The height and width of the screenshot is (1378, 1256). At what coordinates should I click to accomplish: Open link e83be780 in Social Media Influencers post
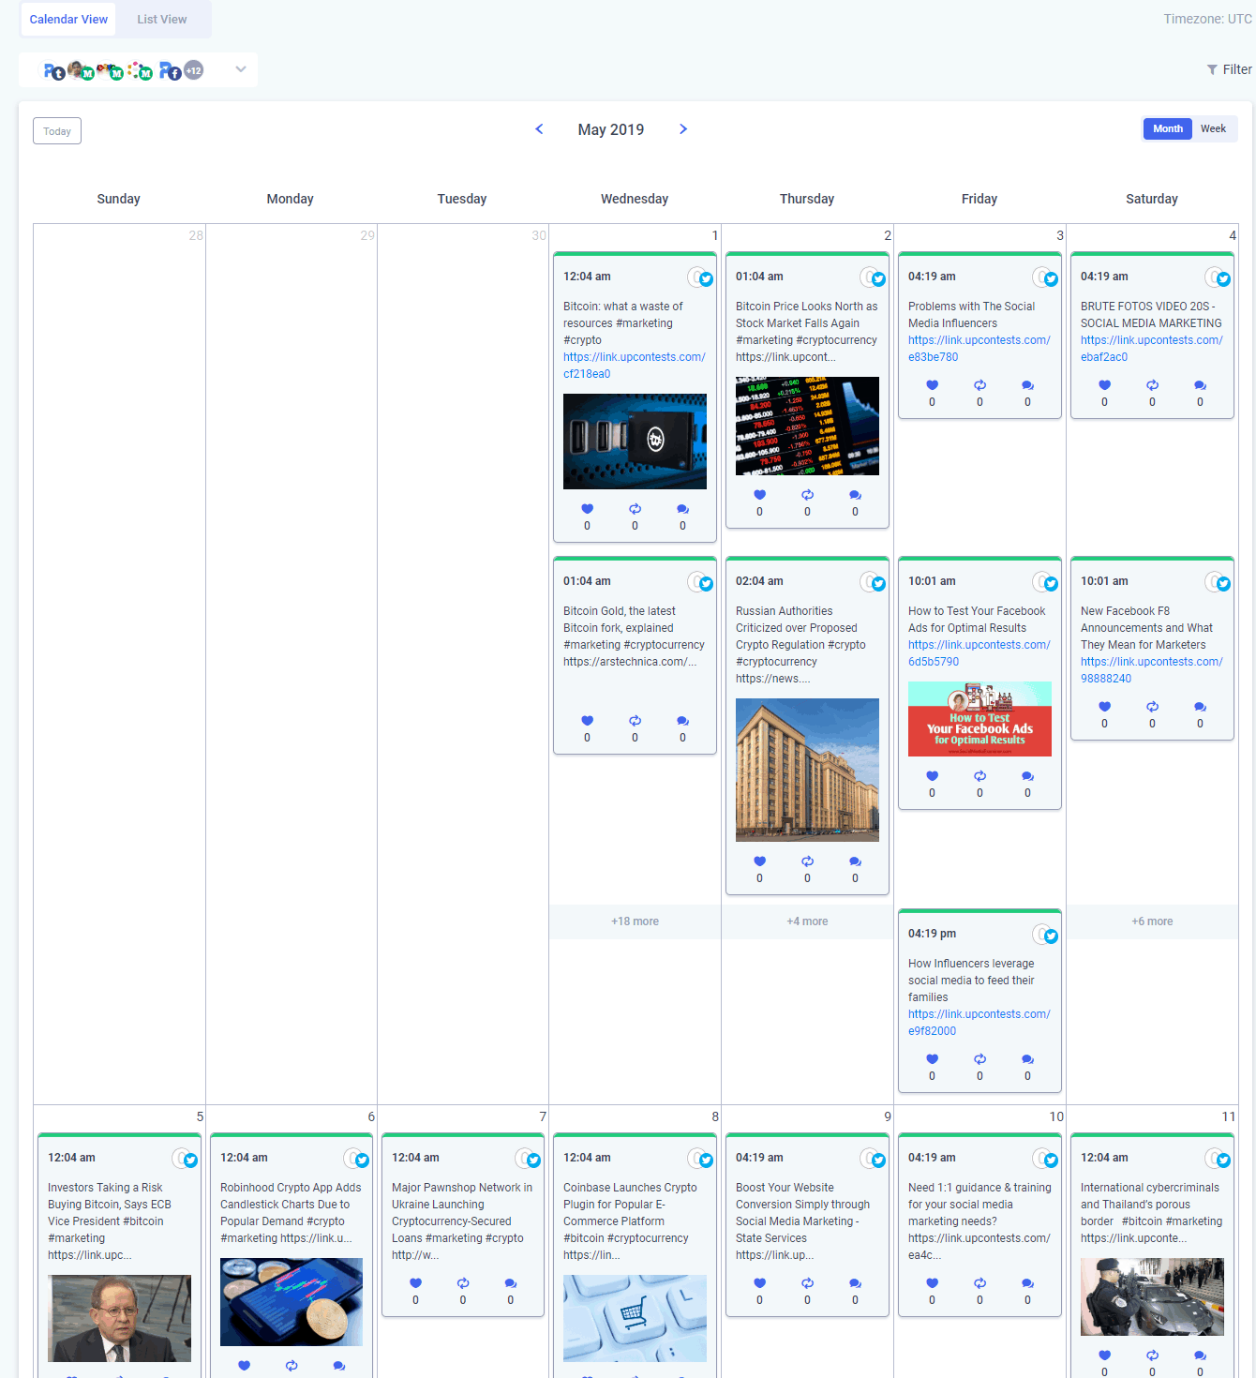pos(979,349)
